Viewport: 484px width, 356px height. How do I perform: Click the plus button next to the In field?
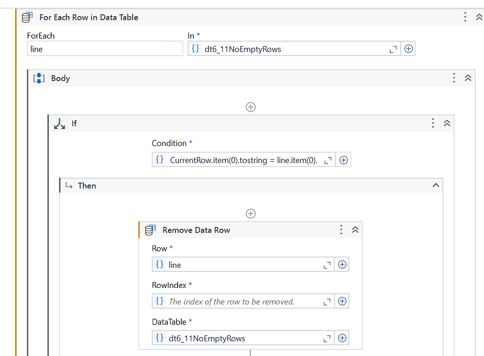point(408,48)
